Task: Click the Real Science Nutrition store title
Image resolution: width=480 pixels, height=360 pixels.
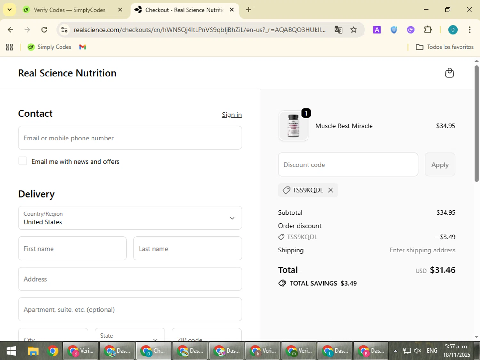Action: (x=67, y=73)
